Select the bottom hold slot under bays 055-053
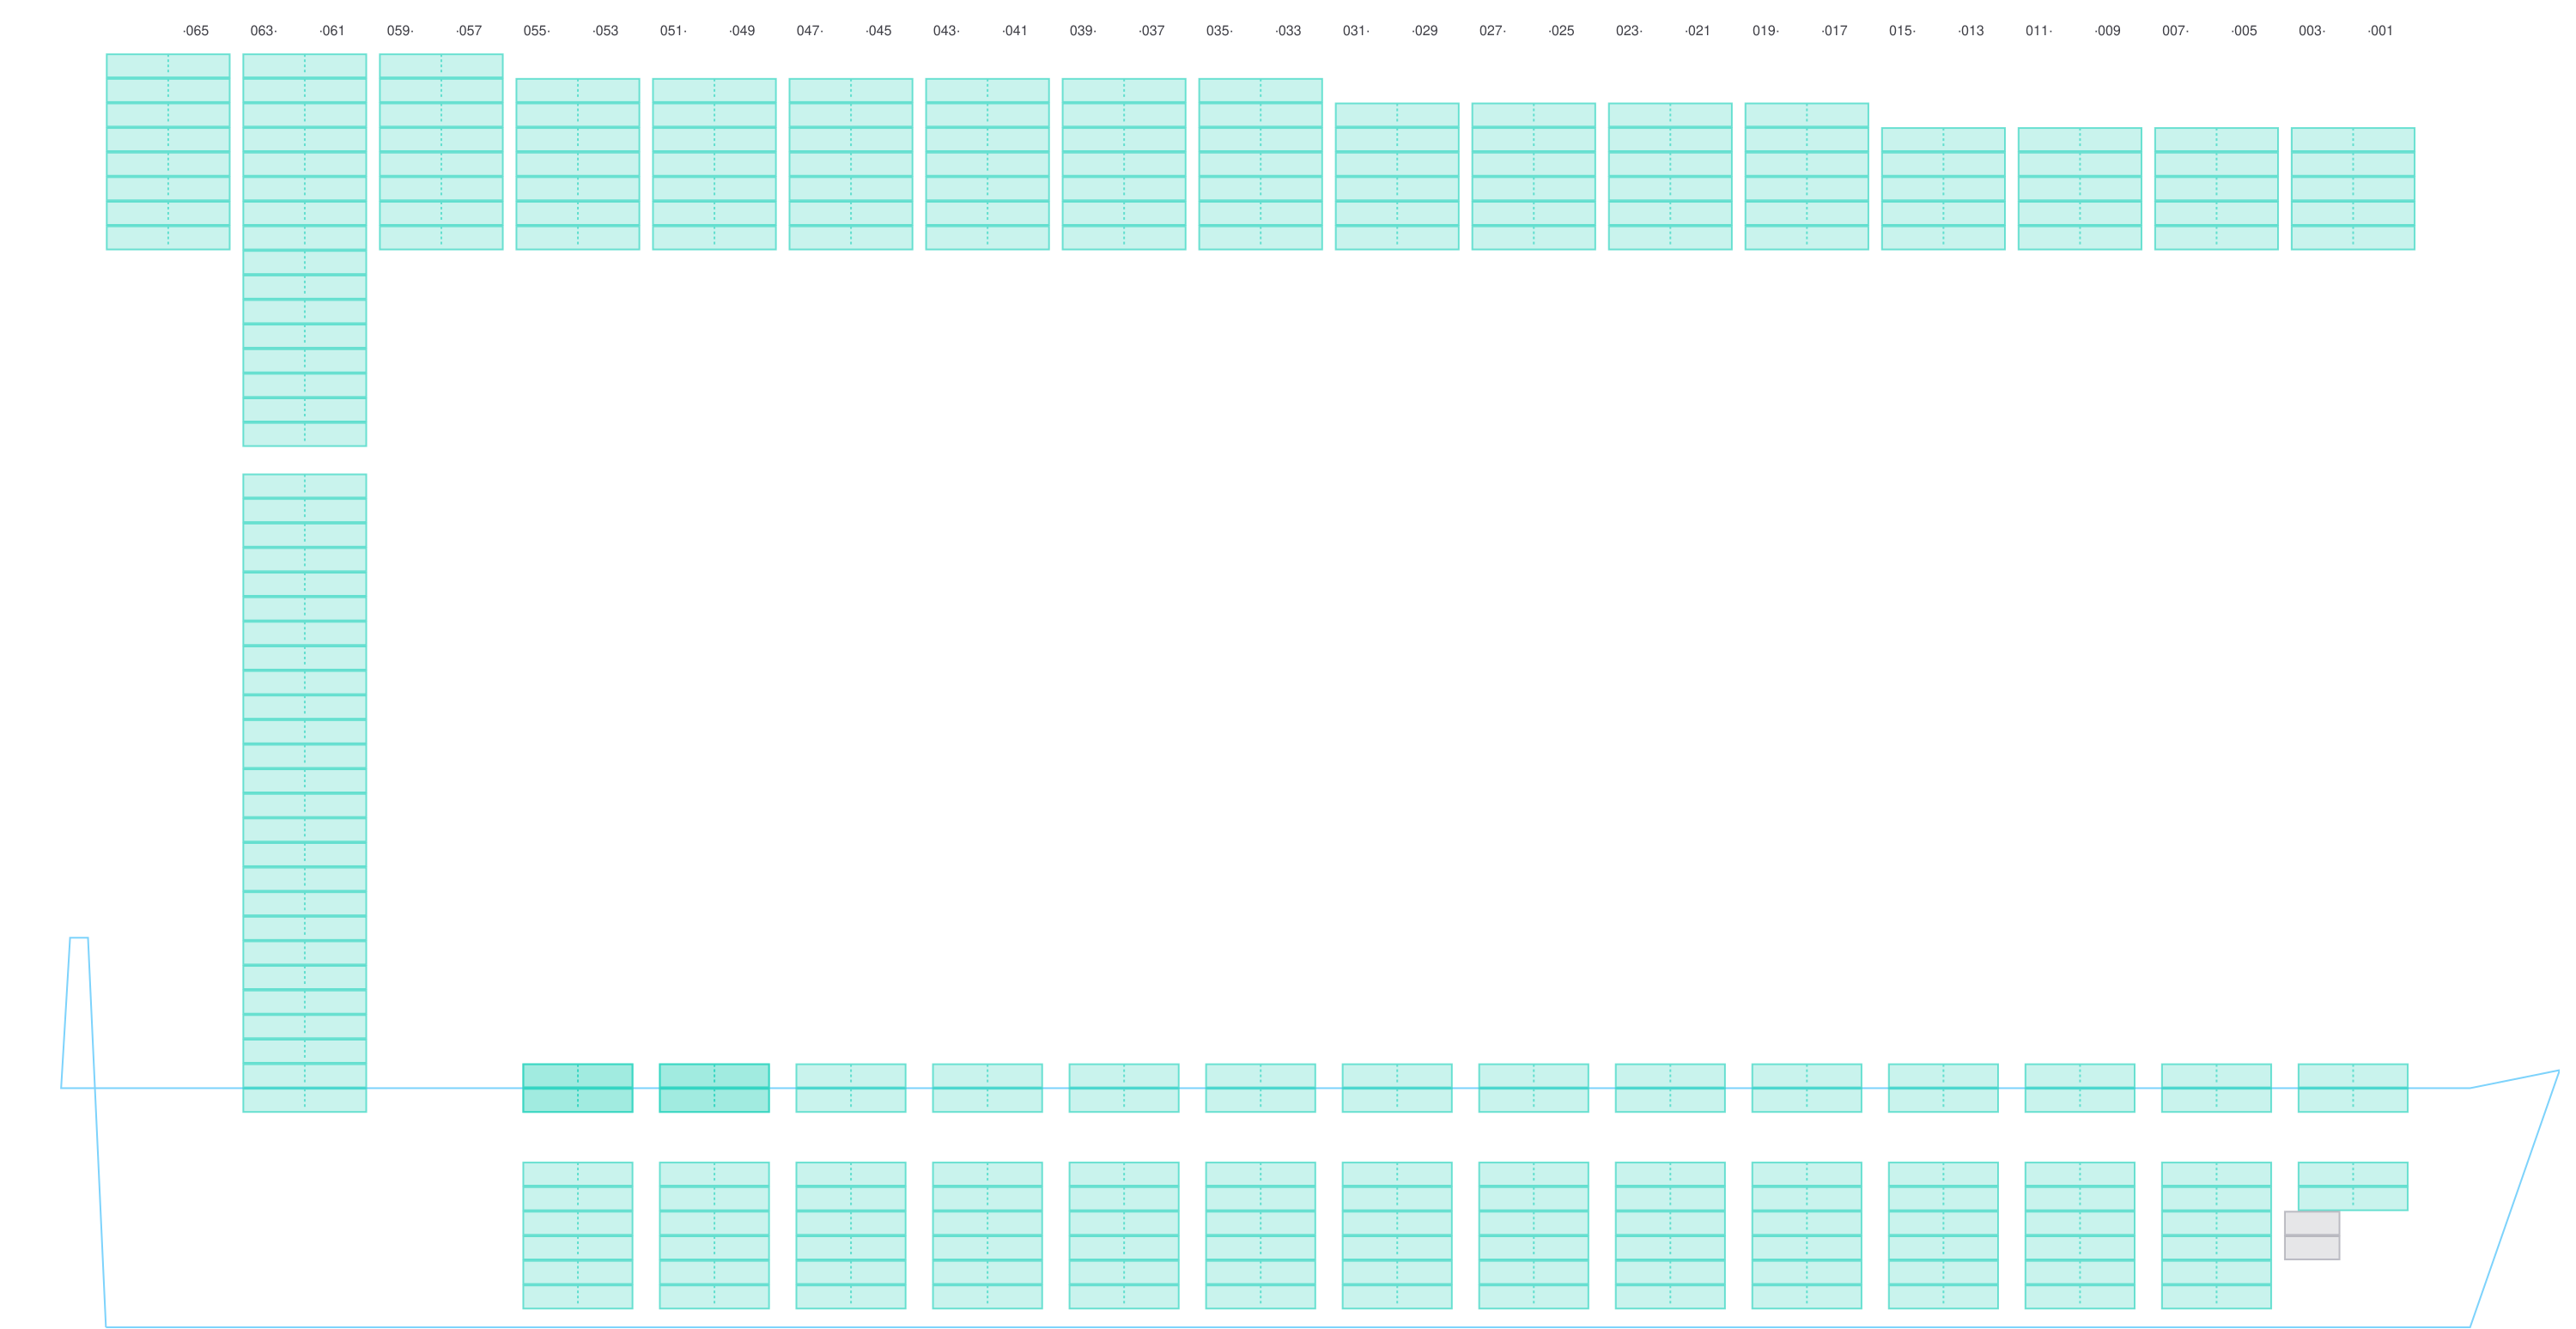The height and width of the screenshot is (1329, 2576). tap(578, 1297)
